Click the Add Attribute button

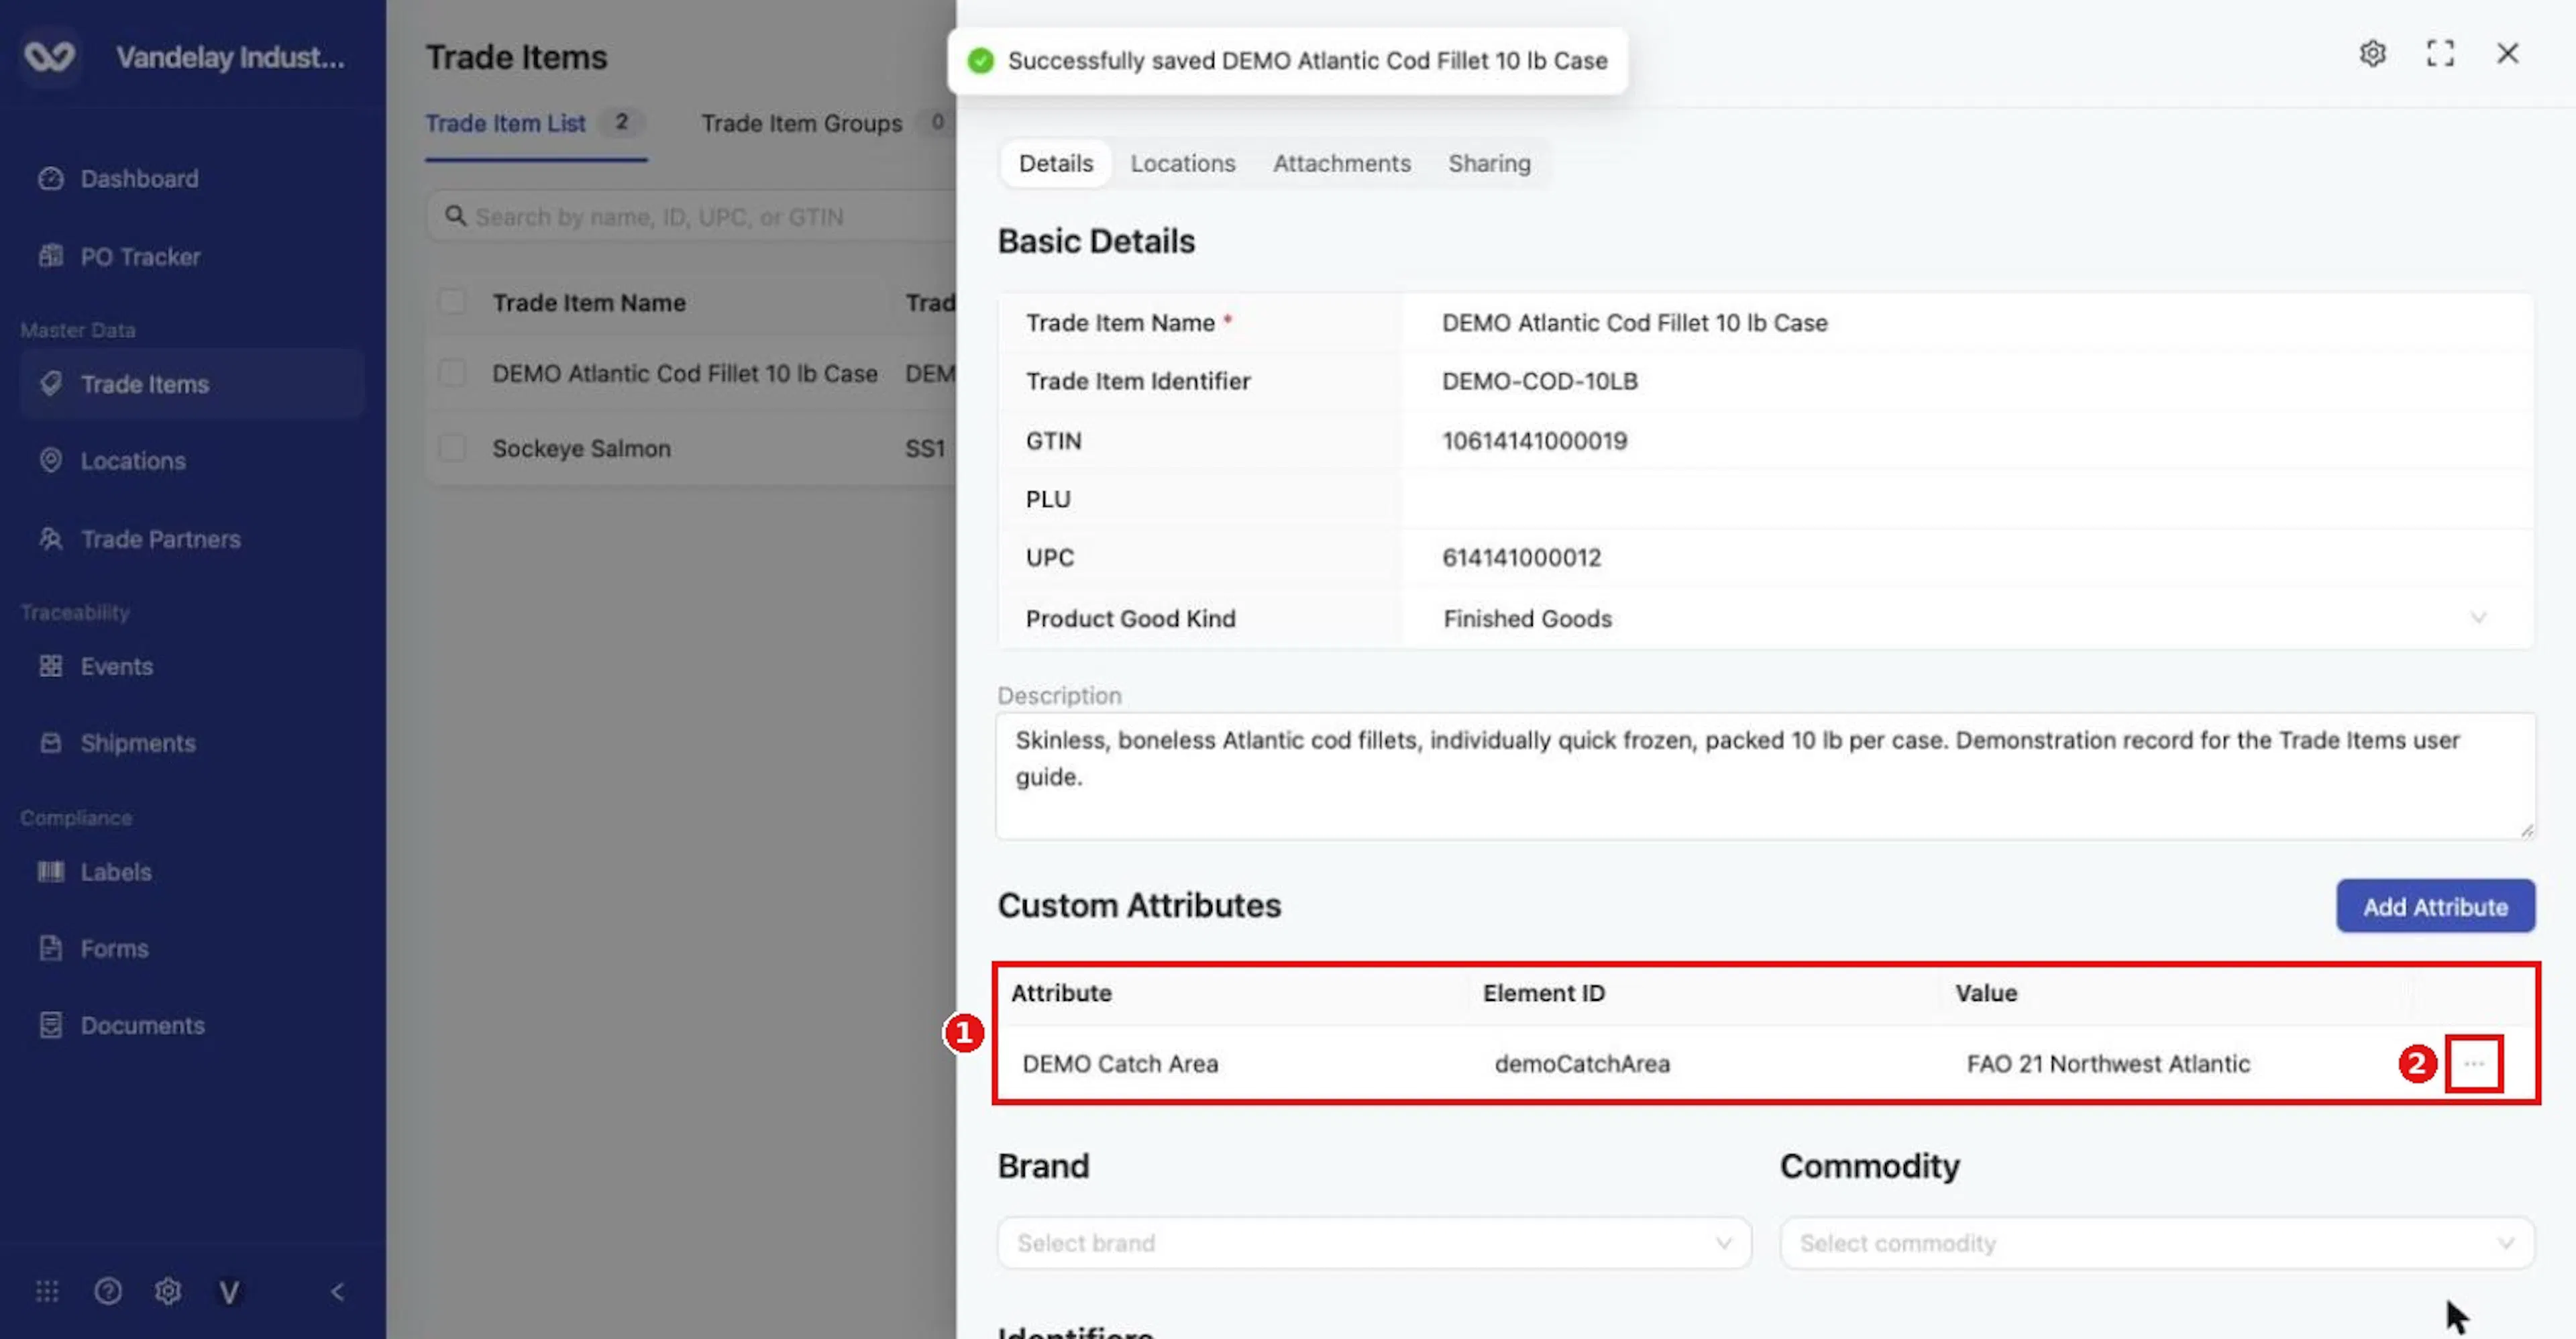[x=2435, y=907]
